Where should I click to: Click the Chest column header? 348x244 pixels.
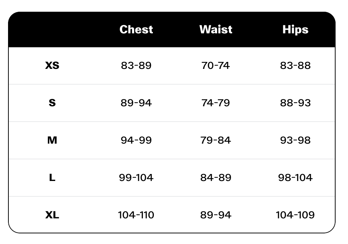click(136, 29)
